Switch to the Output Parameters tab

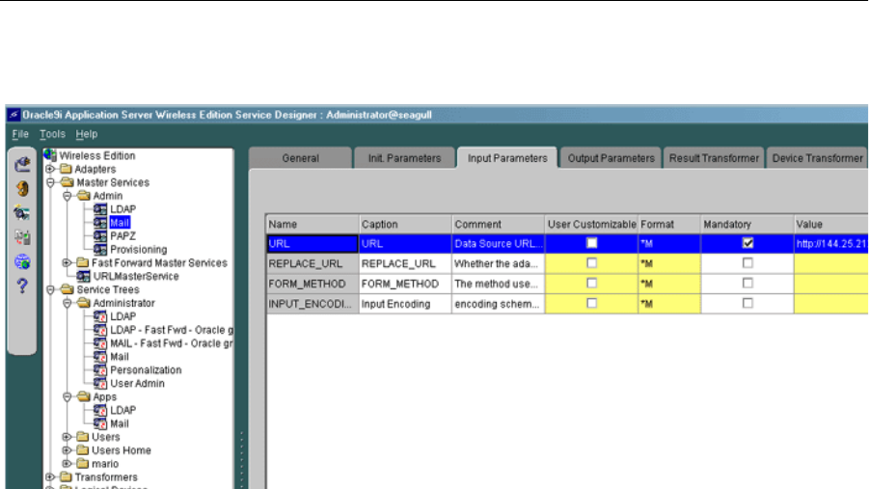tap(611, 158)
